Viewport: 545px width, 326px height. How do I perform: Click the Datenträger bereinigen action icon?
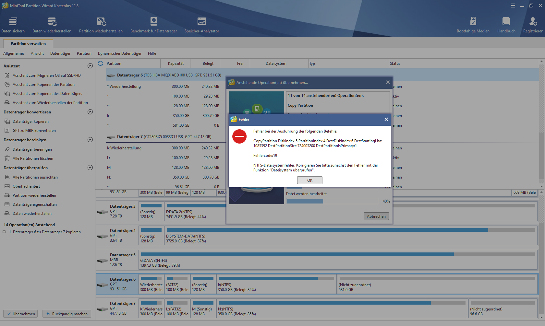7,149
